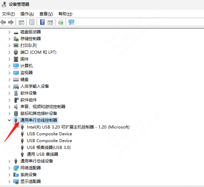Screen dimensions: 204x187
Task: Select the 计算机 text label
Action: tap(27, 66)
